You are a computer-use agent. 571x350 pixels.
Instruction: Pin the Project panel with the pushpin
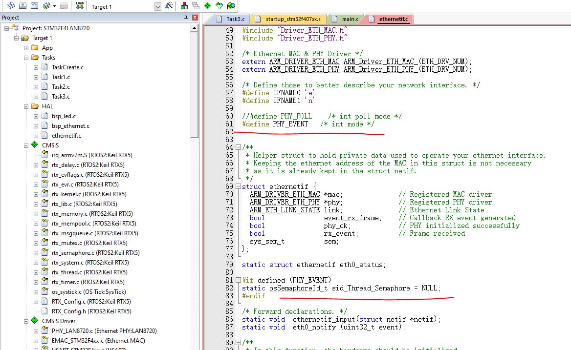point(186,18)
